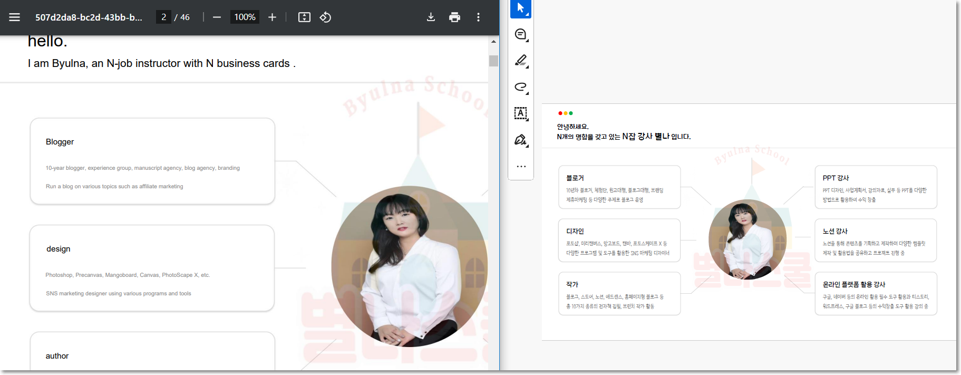Screen dimensions: 961x375
Task: Select the comment note tool
Action: [521, 35]
